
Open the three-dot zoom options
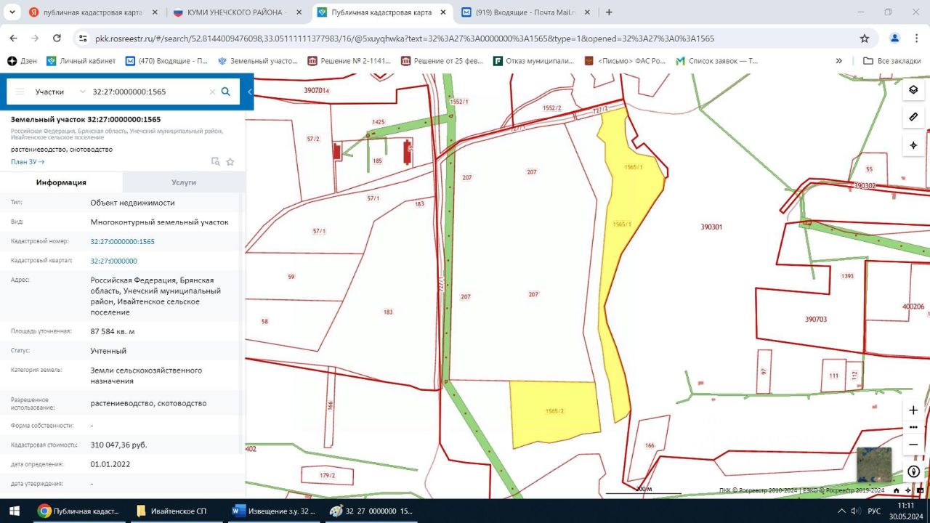click(x=913, y=427)
